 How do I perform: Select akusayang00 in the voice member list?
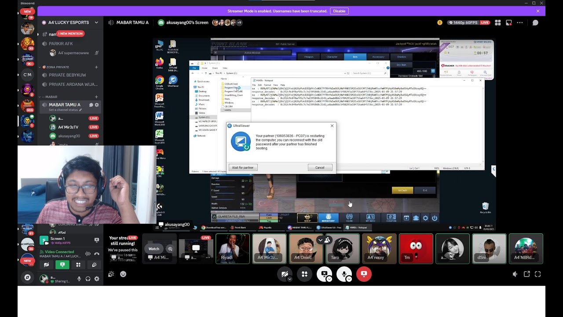[x=74, y=136]
